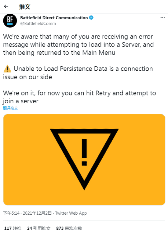View the 24 引用推文 quote tweets
The image size is (168, 233).
39,228
